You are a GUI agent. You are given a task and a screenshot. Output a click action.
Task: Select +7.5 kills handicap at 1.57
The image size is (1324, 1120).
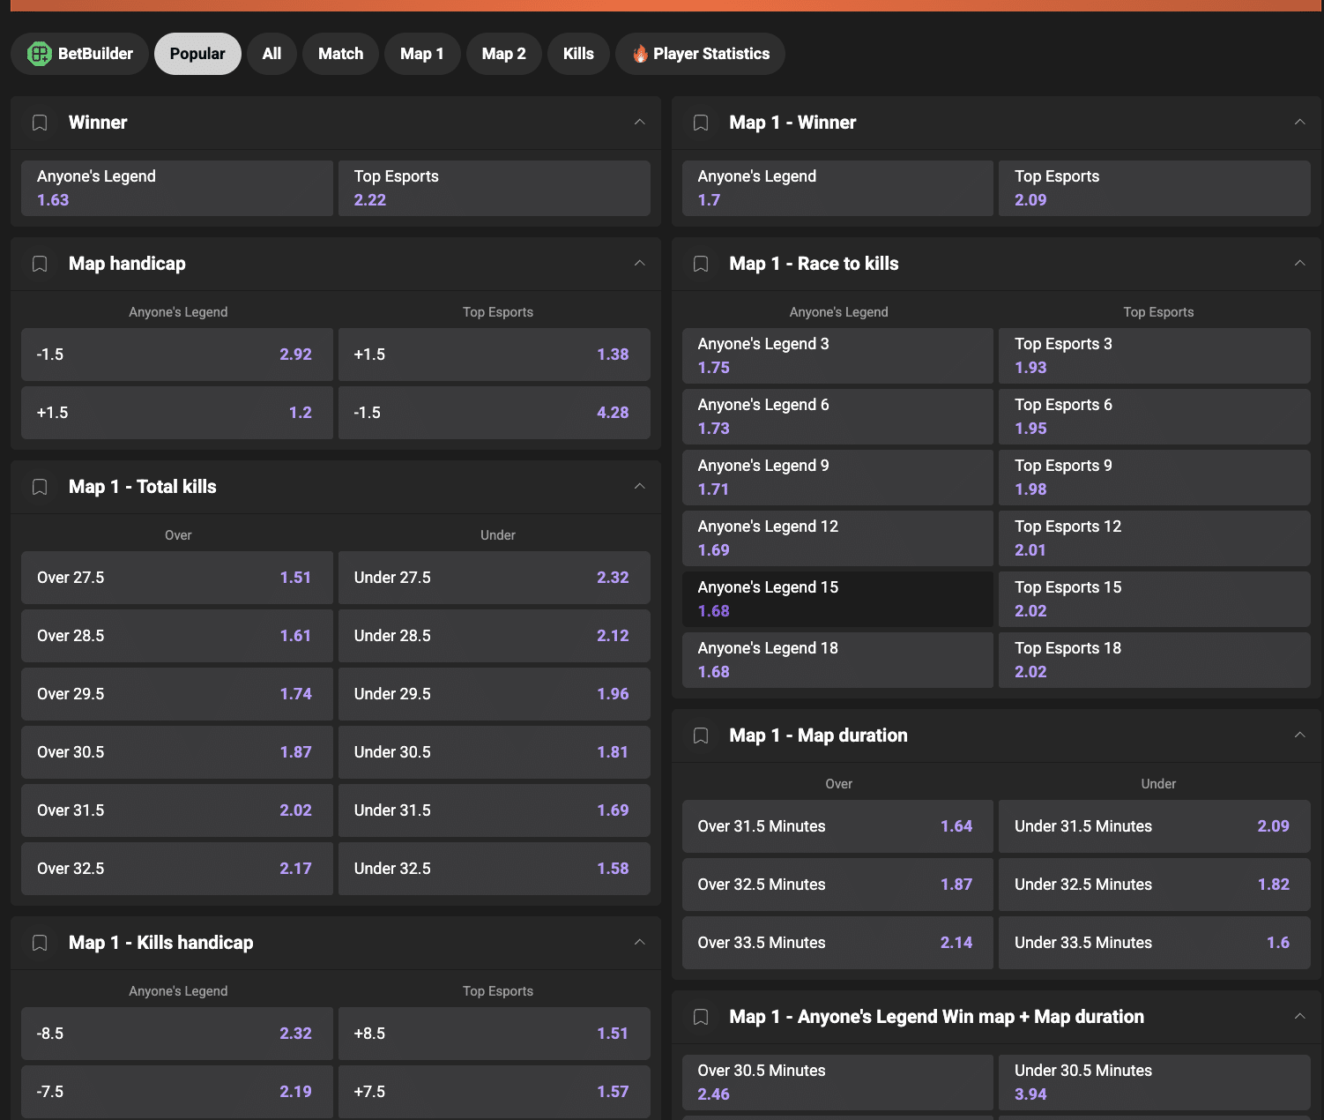(495, 1092)
